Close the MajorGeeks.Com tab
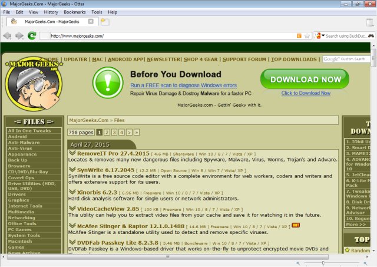Image resolution: width=377 pixels, height=267 pixels. pos(90,22)
